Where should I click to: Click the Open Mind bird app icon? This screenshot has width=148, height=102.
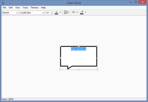(3, 3)
